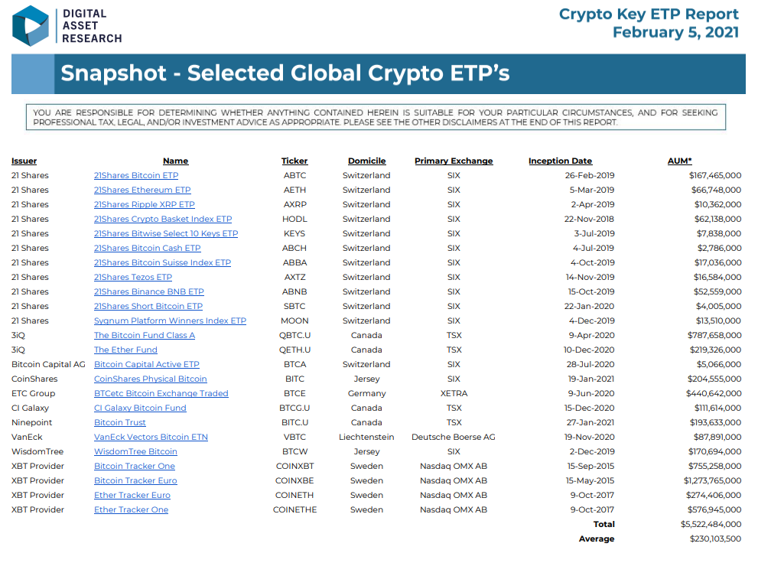Open the VanEck Vectors Bitcoin ETN link

point(151,437)
